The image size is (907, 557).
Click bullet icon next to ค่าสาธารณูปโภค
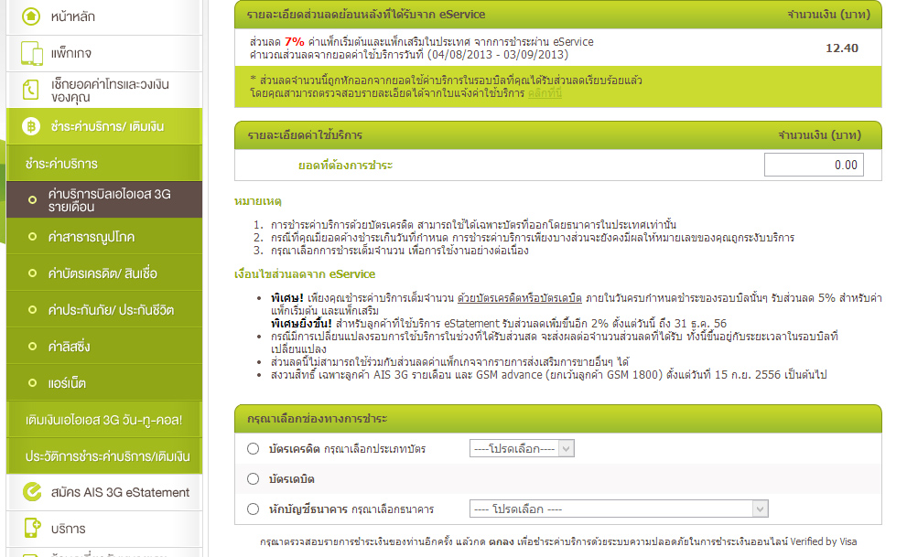(x=32, y=237)
